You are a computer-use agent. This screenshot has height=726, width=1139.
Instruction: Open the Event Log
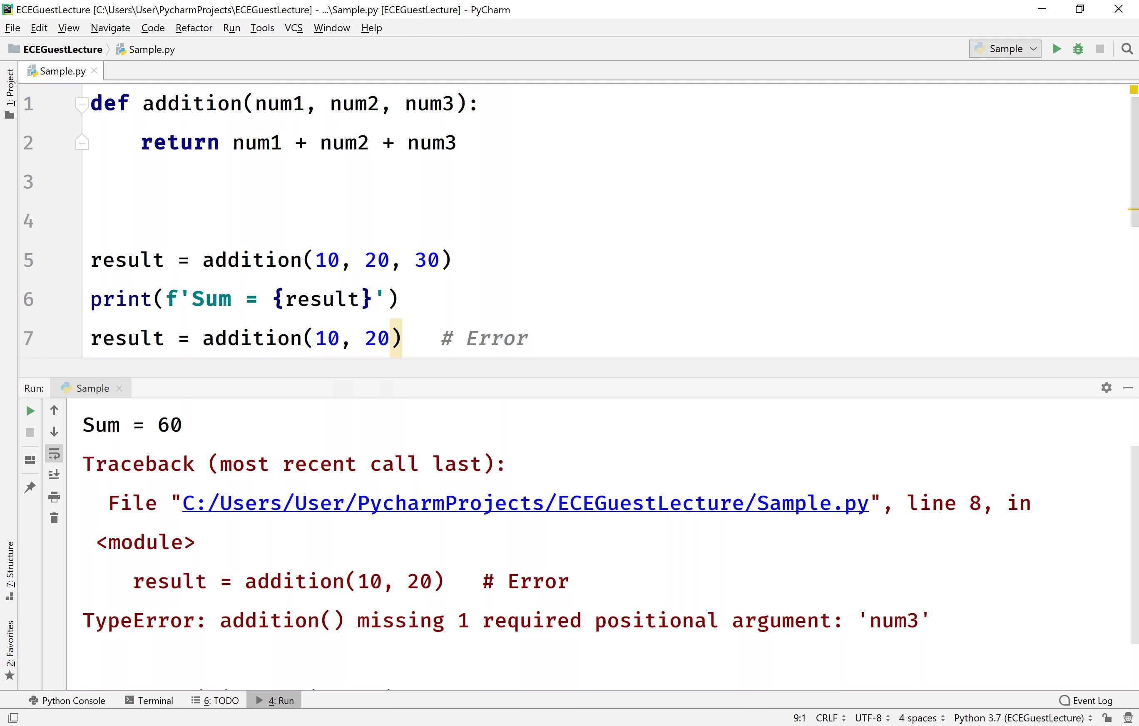(1086, 701)
